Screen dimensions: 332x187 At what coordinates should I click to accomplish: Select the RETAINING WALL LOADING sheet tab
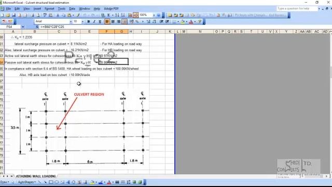[36, 176]
